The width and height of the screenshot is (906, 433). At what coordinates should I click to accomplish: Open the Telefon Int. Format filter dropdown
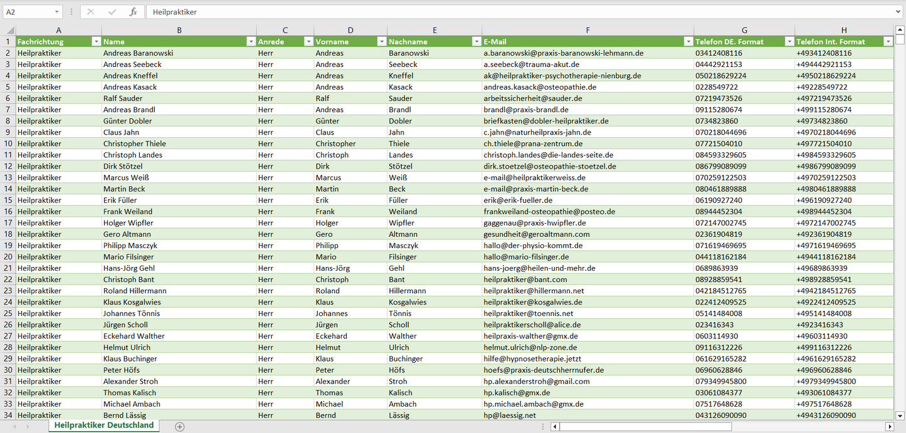pyautogui.click(x=888, y=42)
